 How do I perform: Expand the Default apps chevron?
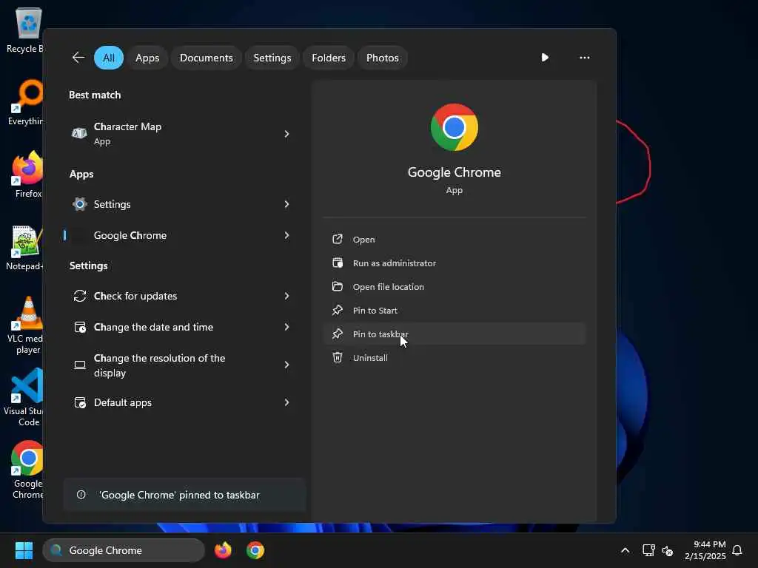tap(286, 402)
